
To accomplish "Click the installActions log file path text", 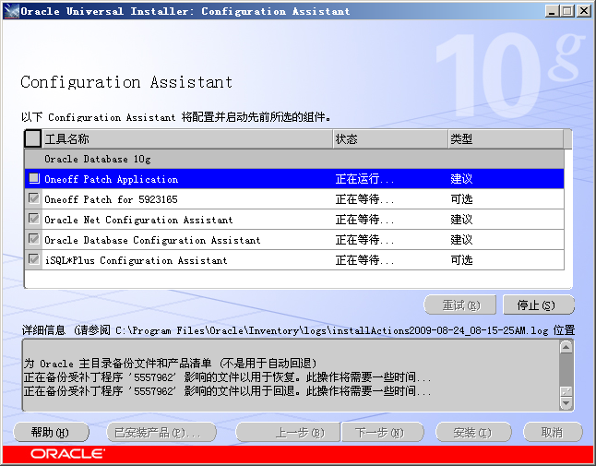I will (x=332, y=330).
